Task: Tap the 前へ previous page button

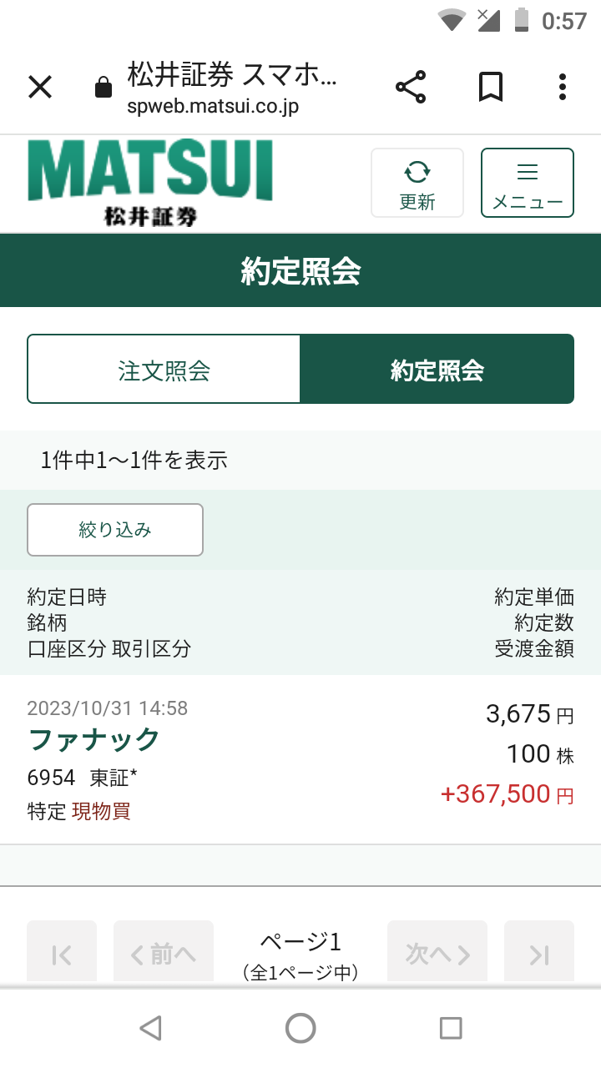Action: (x=164, y=954)
